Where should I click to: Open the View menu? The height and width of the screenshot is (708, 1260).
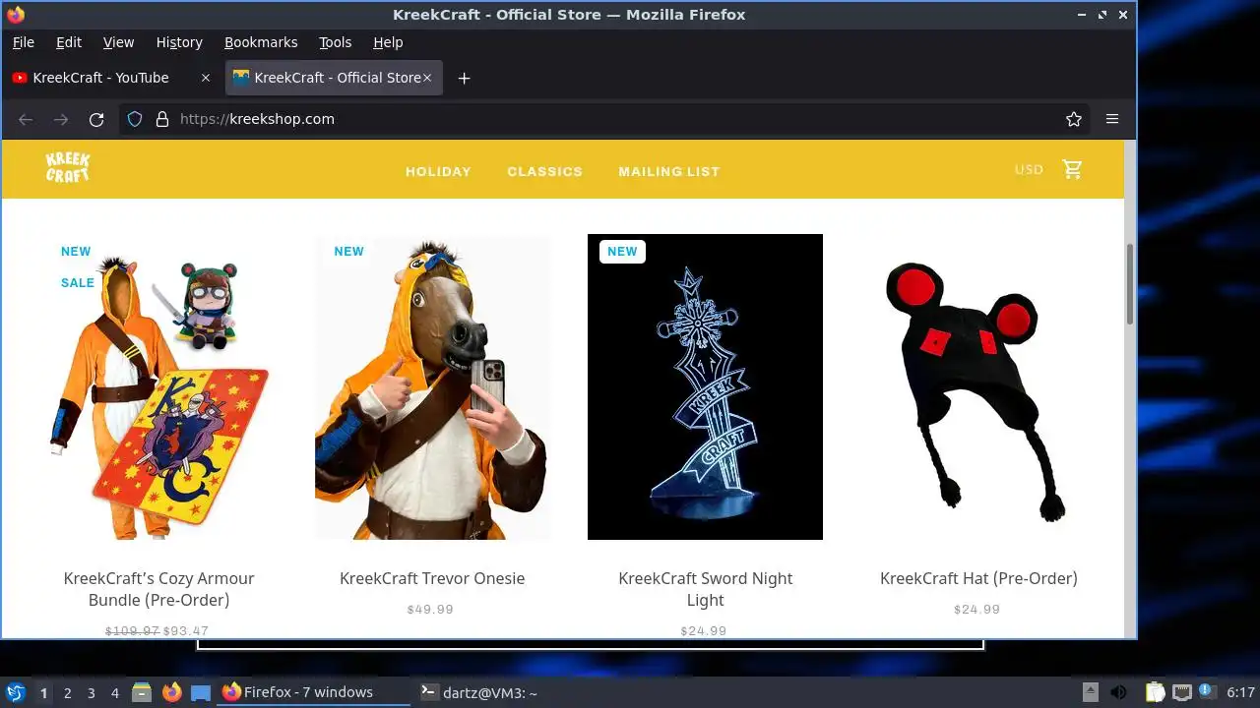pyautogui.click(x=118, y=42)
